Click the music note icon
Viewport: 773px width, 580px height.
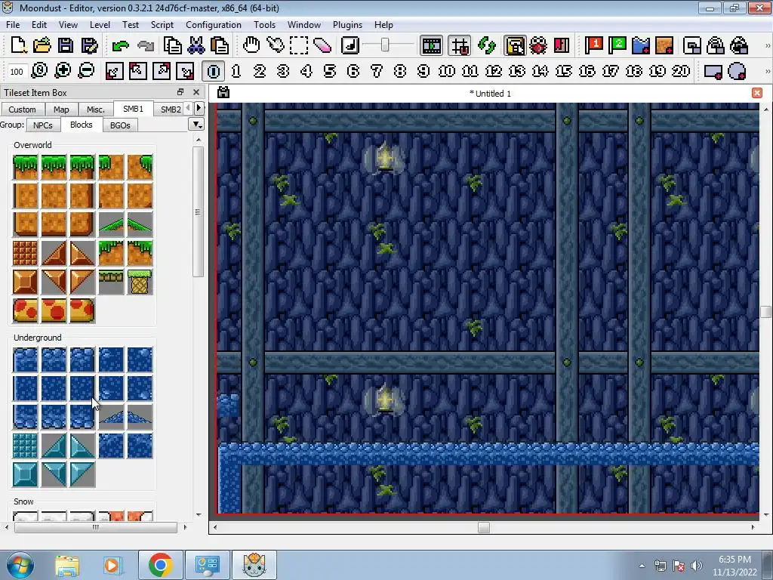[350, 45]
